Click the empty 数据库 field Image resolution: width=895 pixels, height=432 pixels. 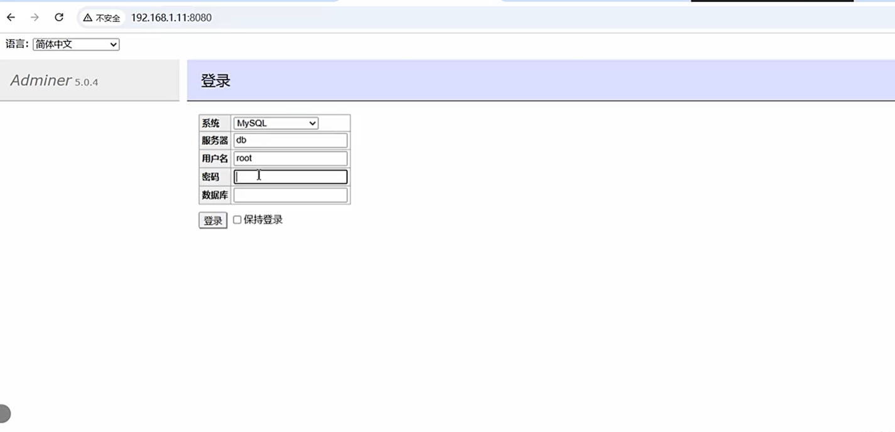pos(290,195)
